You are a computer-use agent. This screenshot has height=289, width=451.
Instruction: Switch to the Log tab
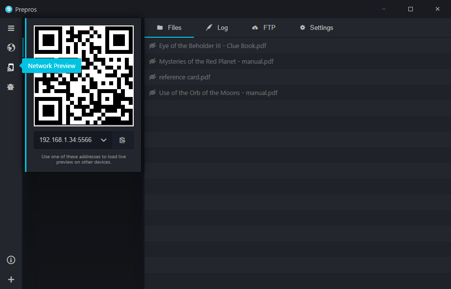217,27
